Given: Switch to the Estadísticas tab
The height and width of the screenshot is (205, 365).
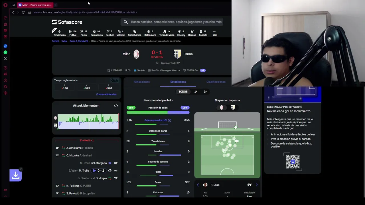Looking at the screenshot, I should (x=178, y=82).
